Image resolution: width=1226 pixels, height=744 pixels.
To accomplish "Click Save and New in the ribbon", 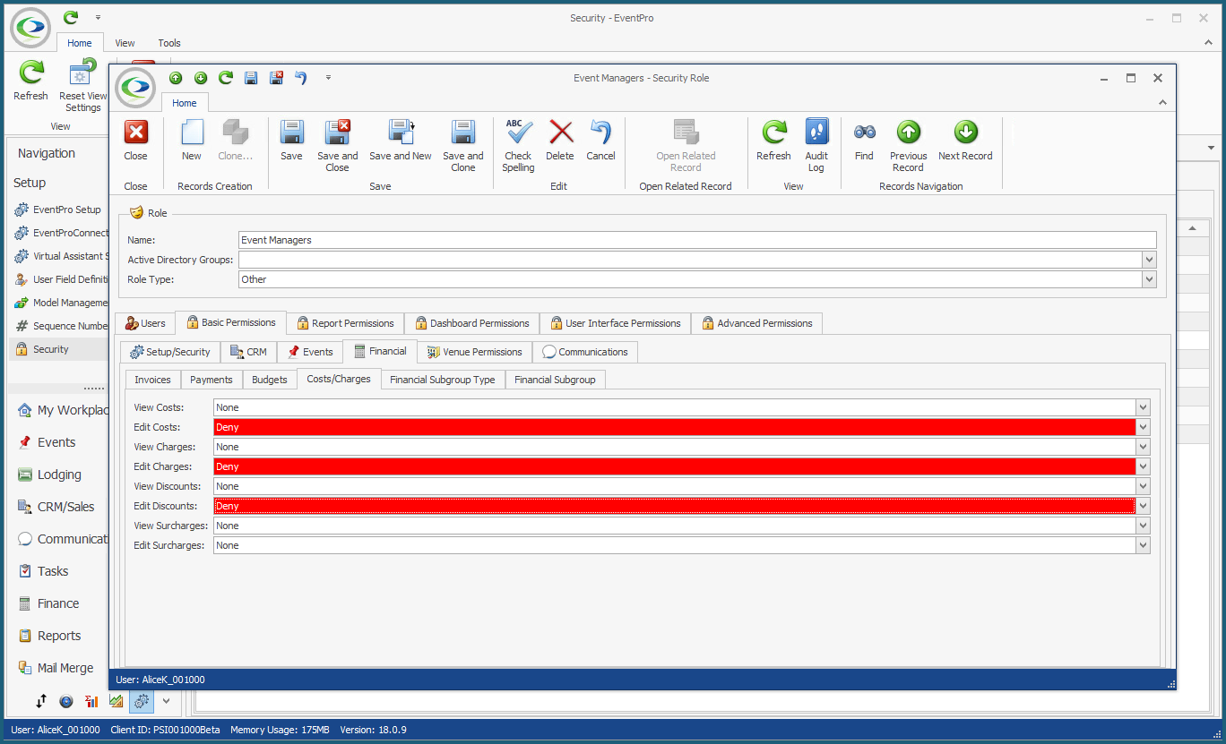I will pyautogui.click(x=401, y=141).
